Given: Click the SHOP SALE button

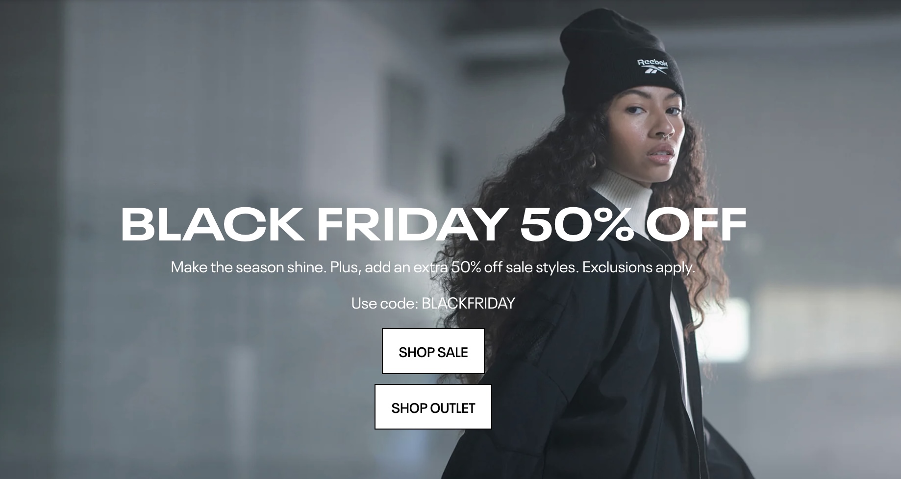Looking at the screenshot, I should (433, 351).
